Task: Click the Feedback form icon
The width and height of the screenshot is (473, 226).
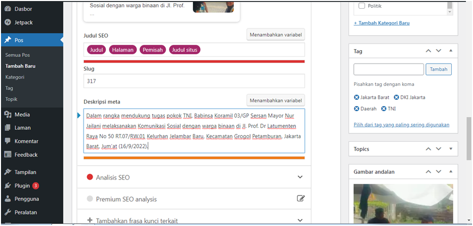Action: [x=8, y=155]
